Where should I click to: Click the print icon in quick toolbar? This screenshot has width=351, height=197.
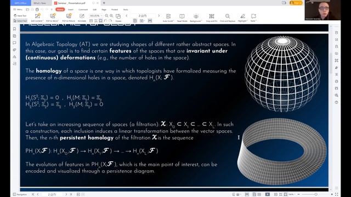pos(37,9)
